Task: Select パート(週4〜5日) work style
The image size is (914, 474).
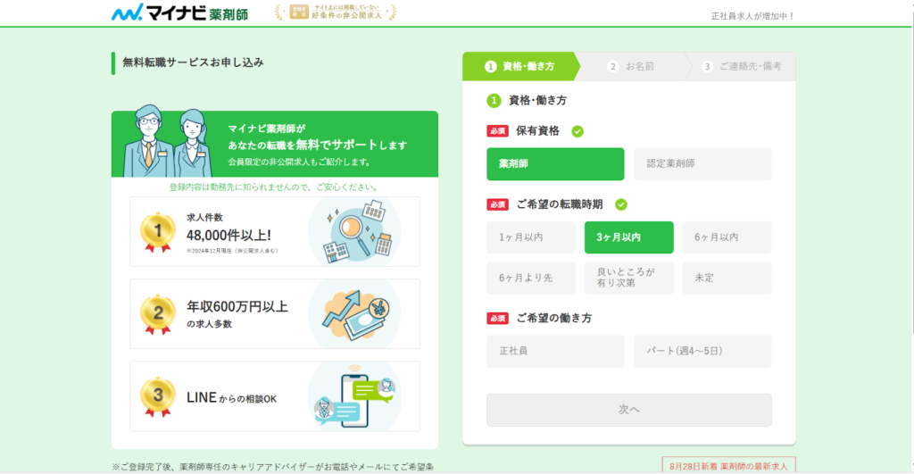Action: [702, 351]
